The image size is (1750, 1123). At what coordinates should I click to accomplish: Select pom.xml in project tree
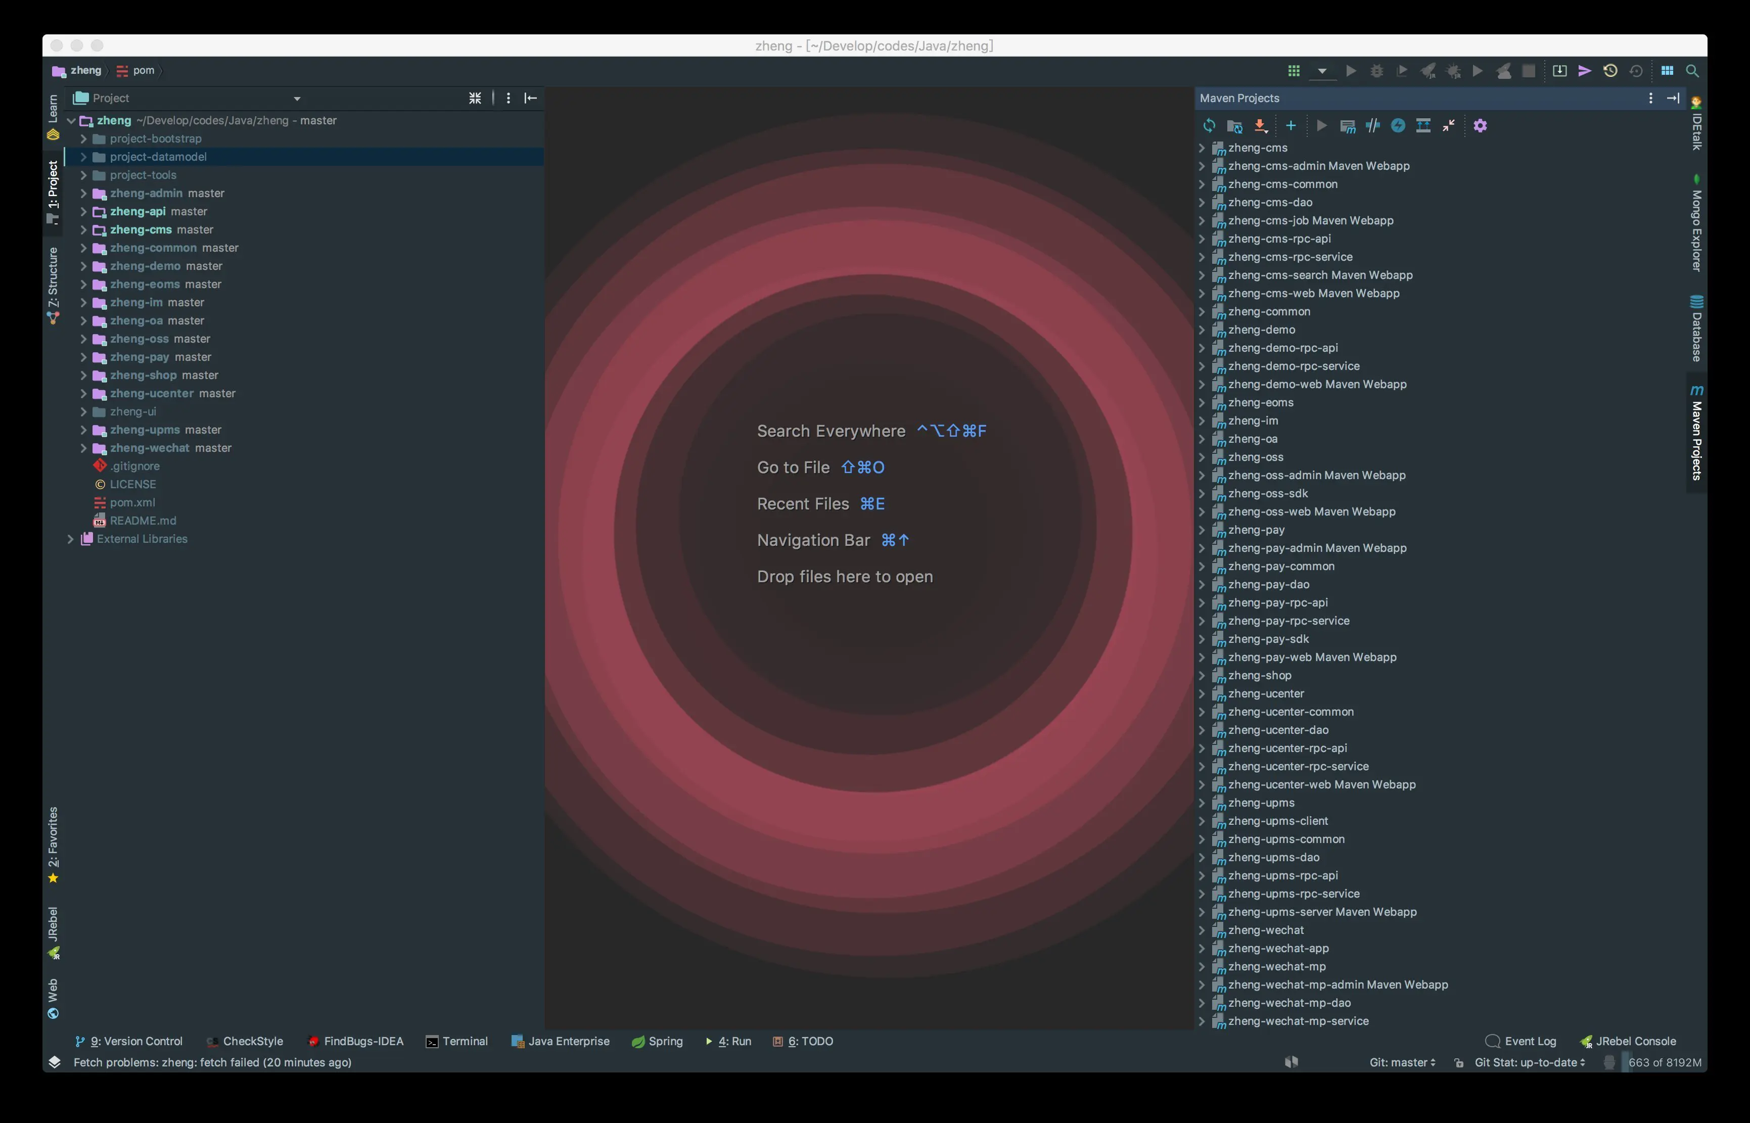132,502
